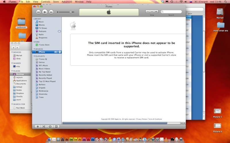Create a new playlist with plus button
230x143 pixels.
coord(38,126)
